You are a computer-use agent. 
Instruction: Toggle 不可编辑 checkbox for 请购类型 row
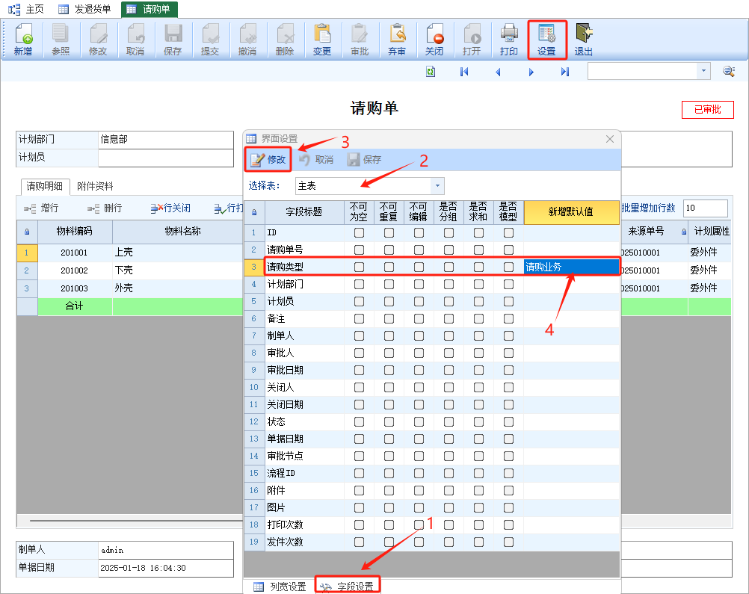coord(419,267)
